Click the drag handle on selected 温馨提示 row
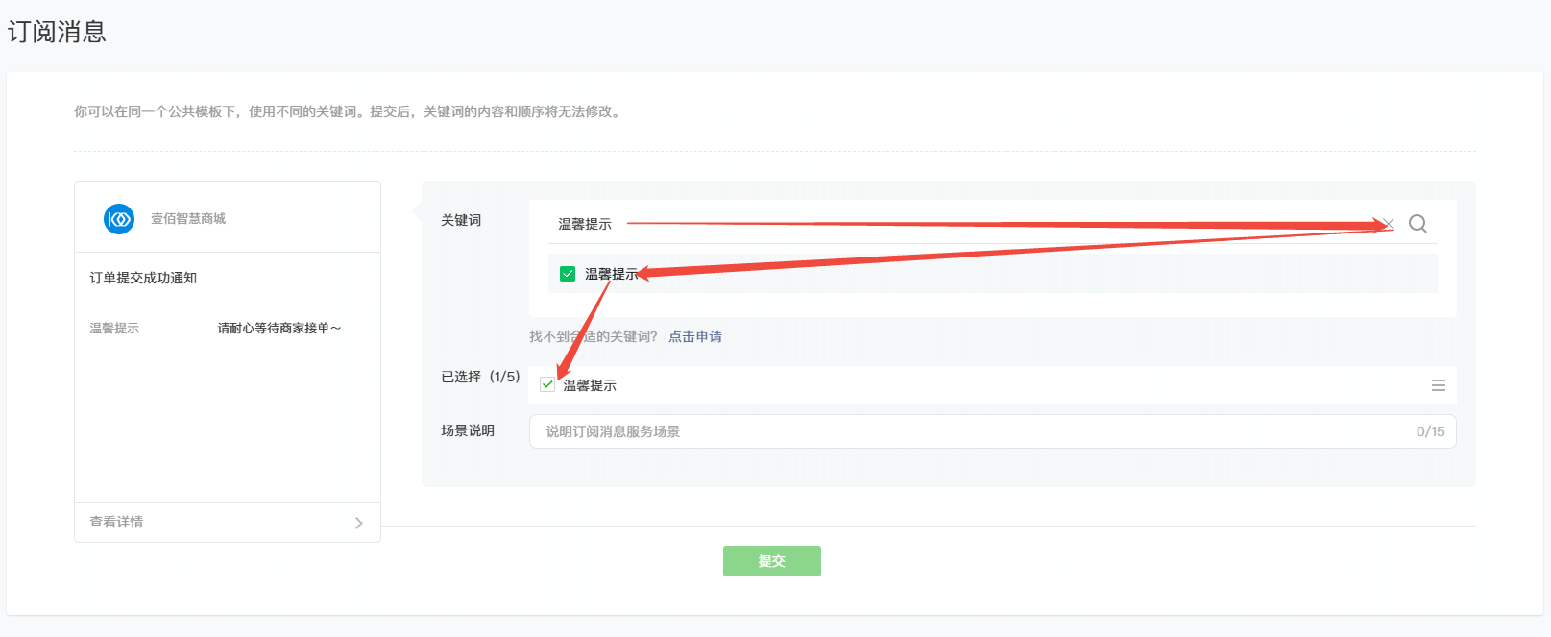This screenshot has height=637, width=1551. click(1438, 385)
